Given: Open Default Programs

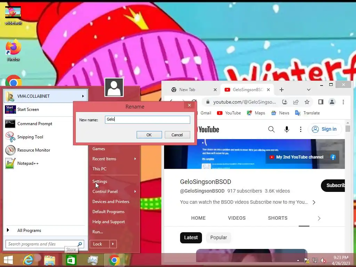Looking at the screenshot, I should 108,212.
